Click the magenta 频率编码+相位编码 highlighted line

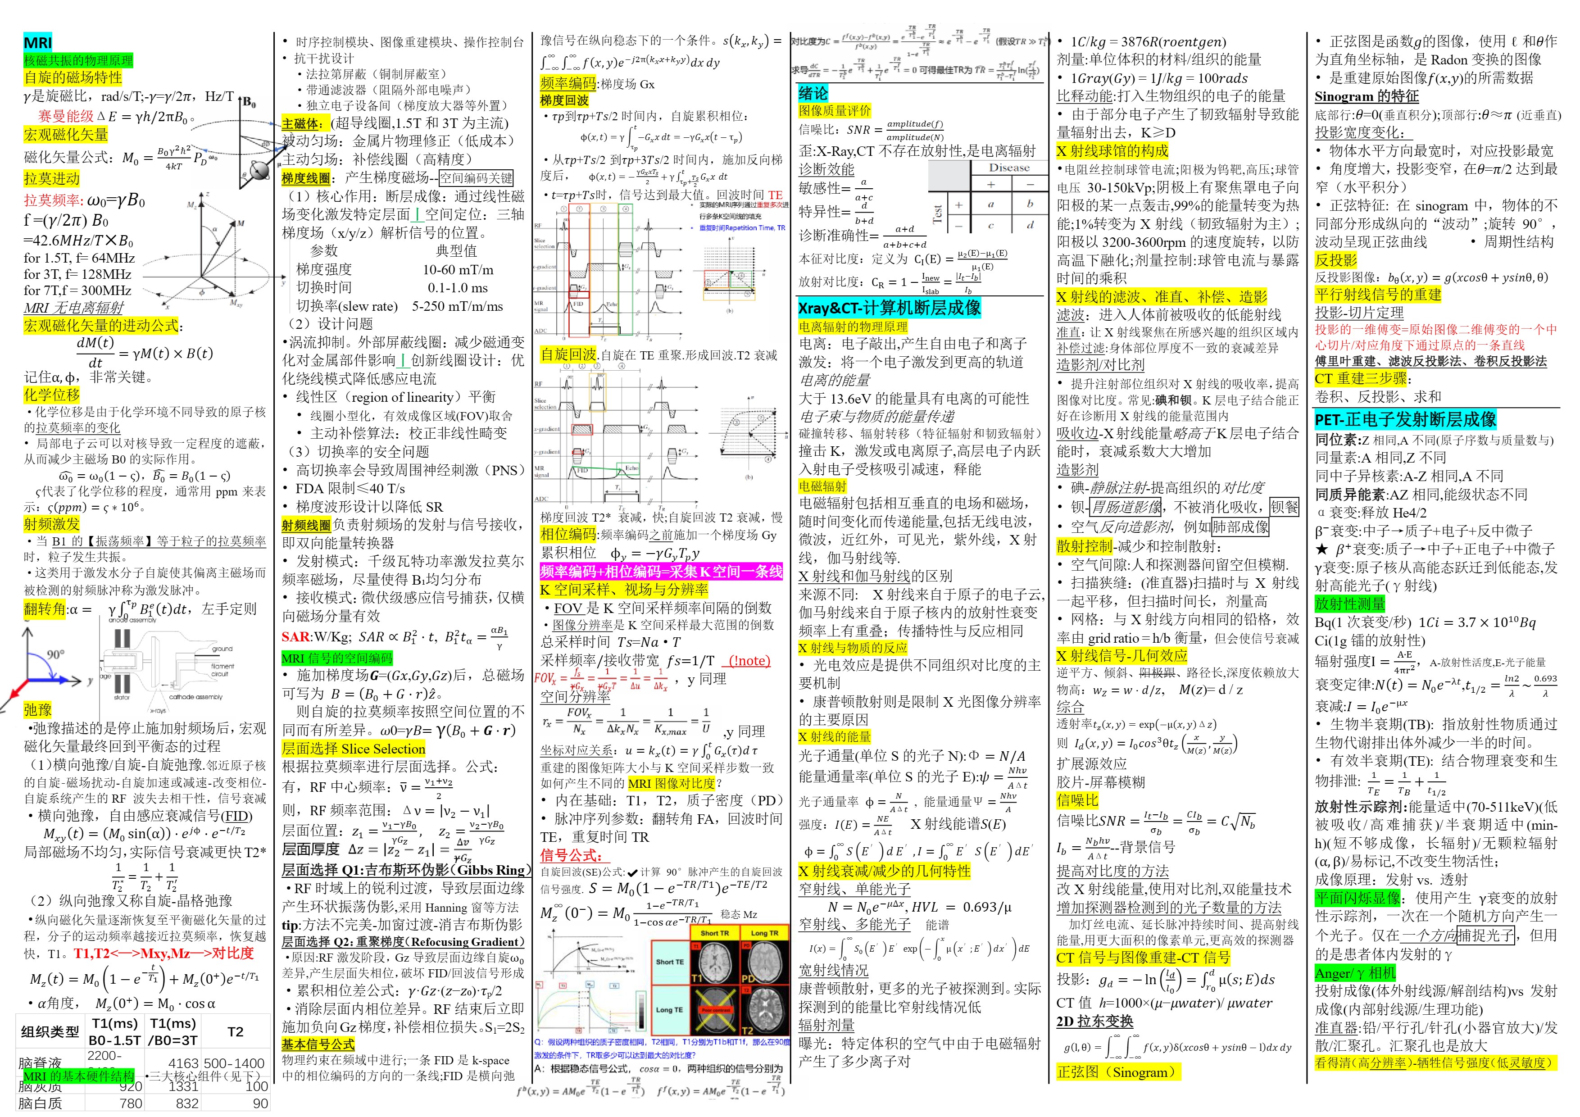(x=661, y=571)
